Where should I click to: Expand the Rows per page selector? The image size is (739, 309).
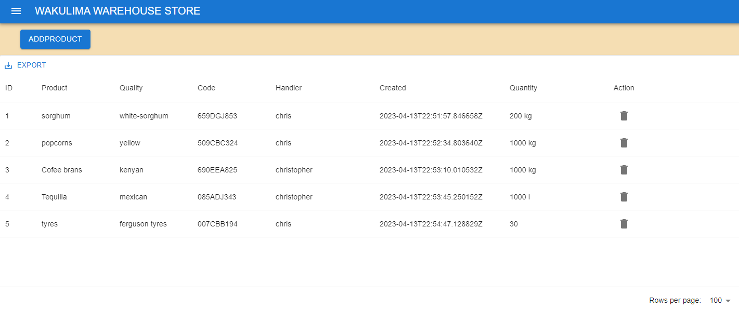coord(720,300)
